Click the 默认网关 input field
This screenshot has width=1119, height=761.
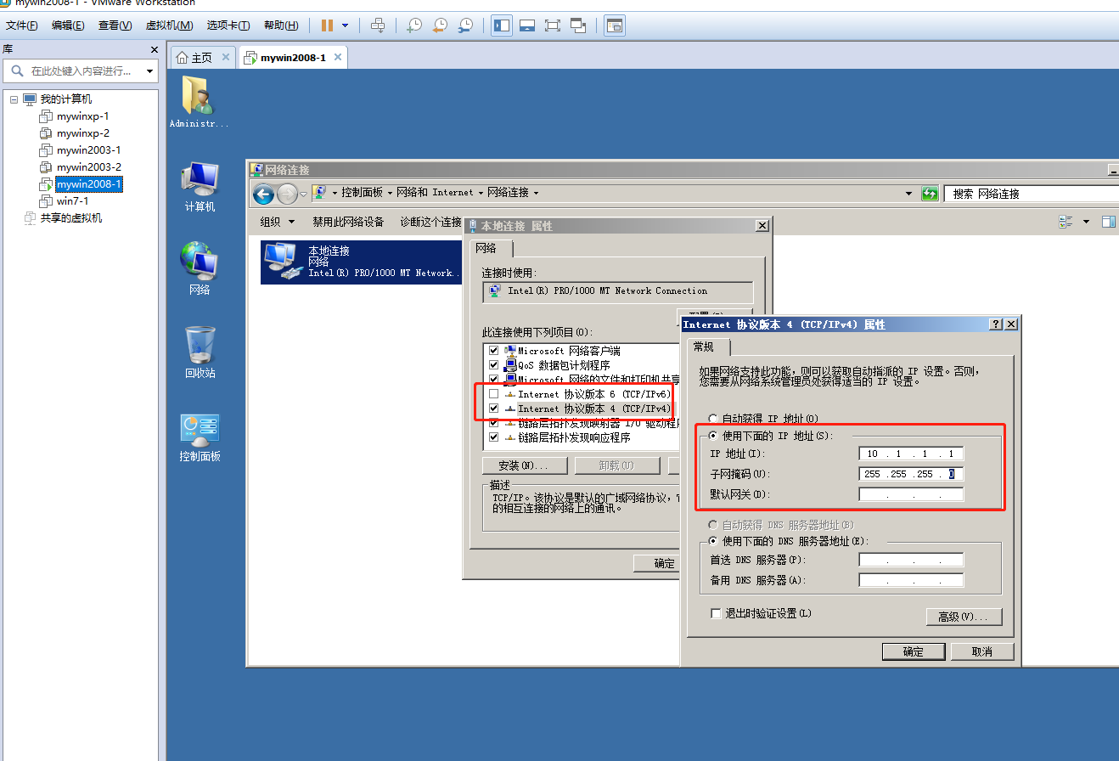(x=911, y=494)
